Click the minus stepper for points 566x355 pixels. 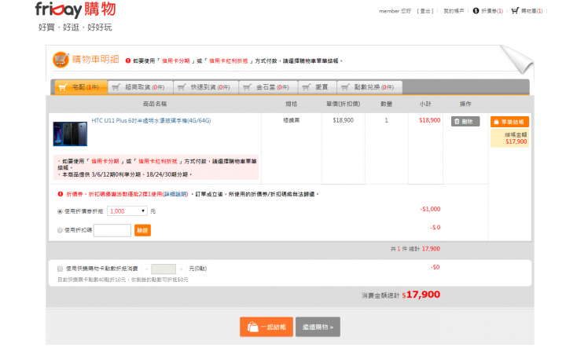[x=146, y=269]
